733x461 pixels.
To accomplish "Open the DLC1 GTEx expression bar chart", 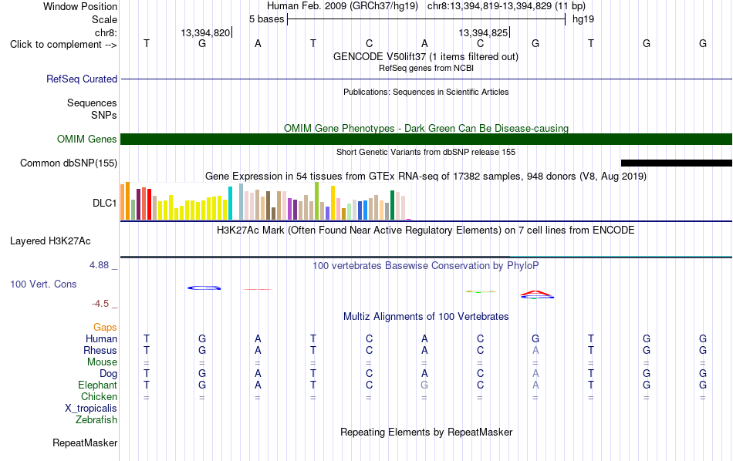I will 265,201.
